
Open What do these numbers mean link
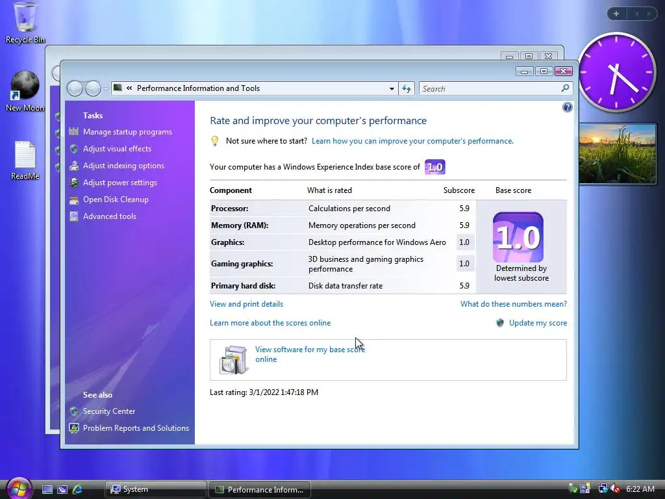click(514, 304)
